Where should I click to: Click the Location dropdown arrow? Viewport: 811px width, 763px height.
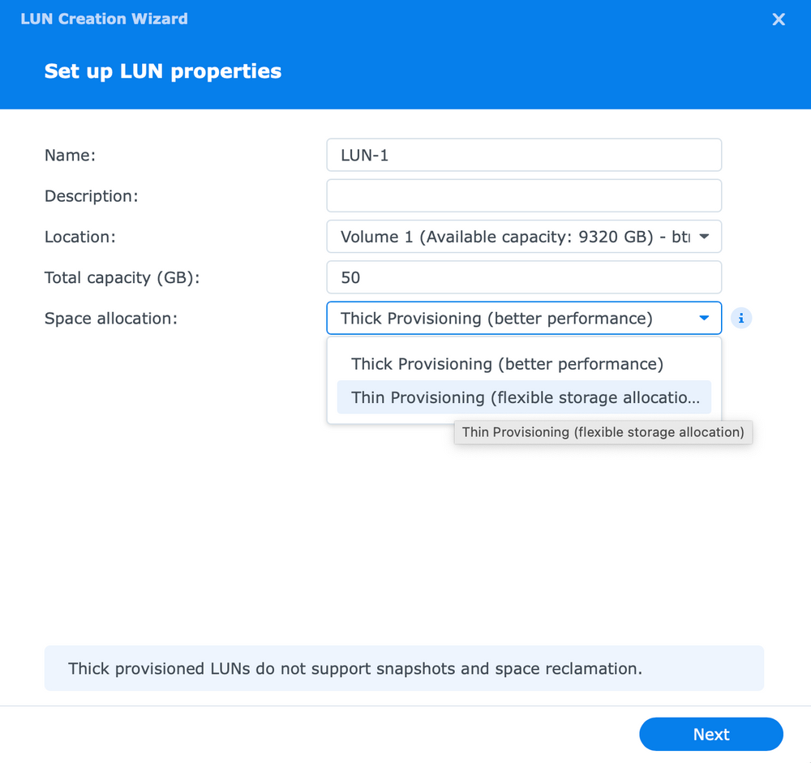(704, 237)
